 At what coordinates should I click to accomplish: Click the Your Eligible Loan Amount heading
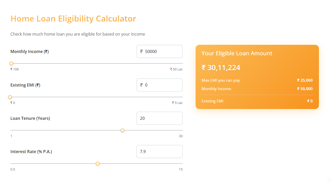point(237,53)
